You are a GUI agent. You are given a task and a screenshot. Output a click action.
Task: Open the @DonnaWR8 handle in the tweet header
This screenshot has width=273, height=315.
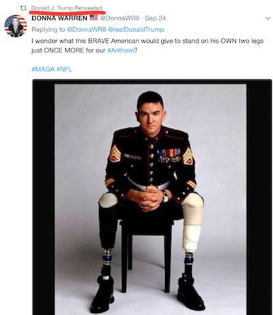(x=119, y=18)
